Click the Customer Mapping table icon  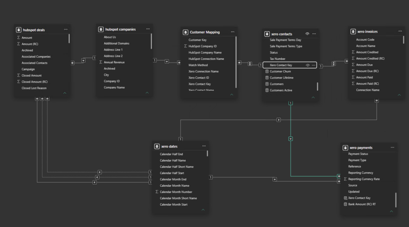pyautogui.click(x=185, y=32)
